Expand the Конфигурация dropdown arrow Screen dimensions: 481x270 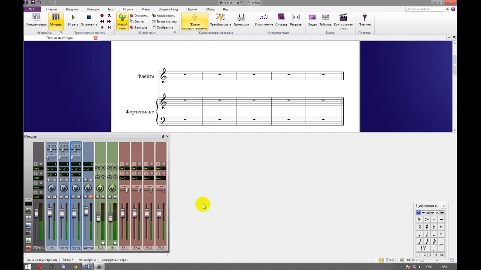36,28
